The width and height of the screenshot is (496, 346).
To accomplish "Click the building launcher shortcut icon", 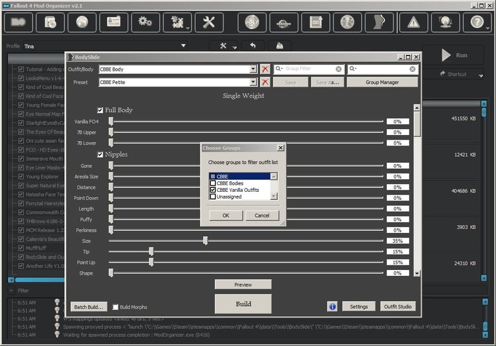I will click(315, 22).
